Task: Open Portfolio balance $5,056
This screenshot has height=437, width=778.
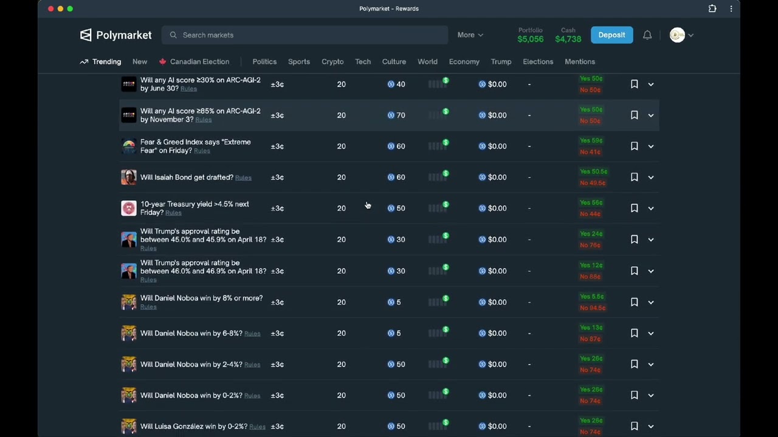Action: 531,35
